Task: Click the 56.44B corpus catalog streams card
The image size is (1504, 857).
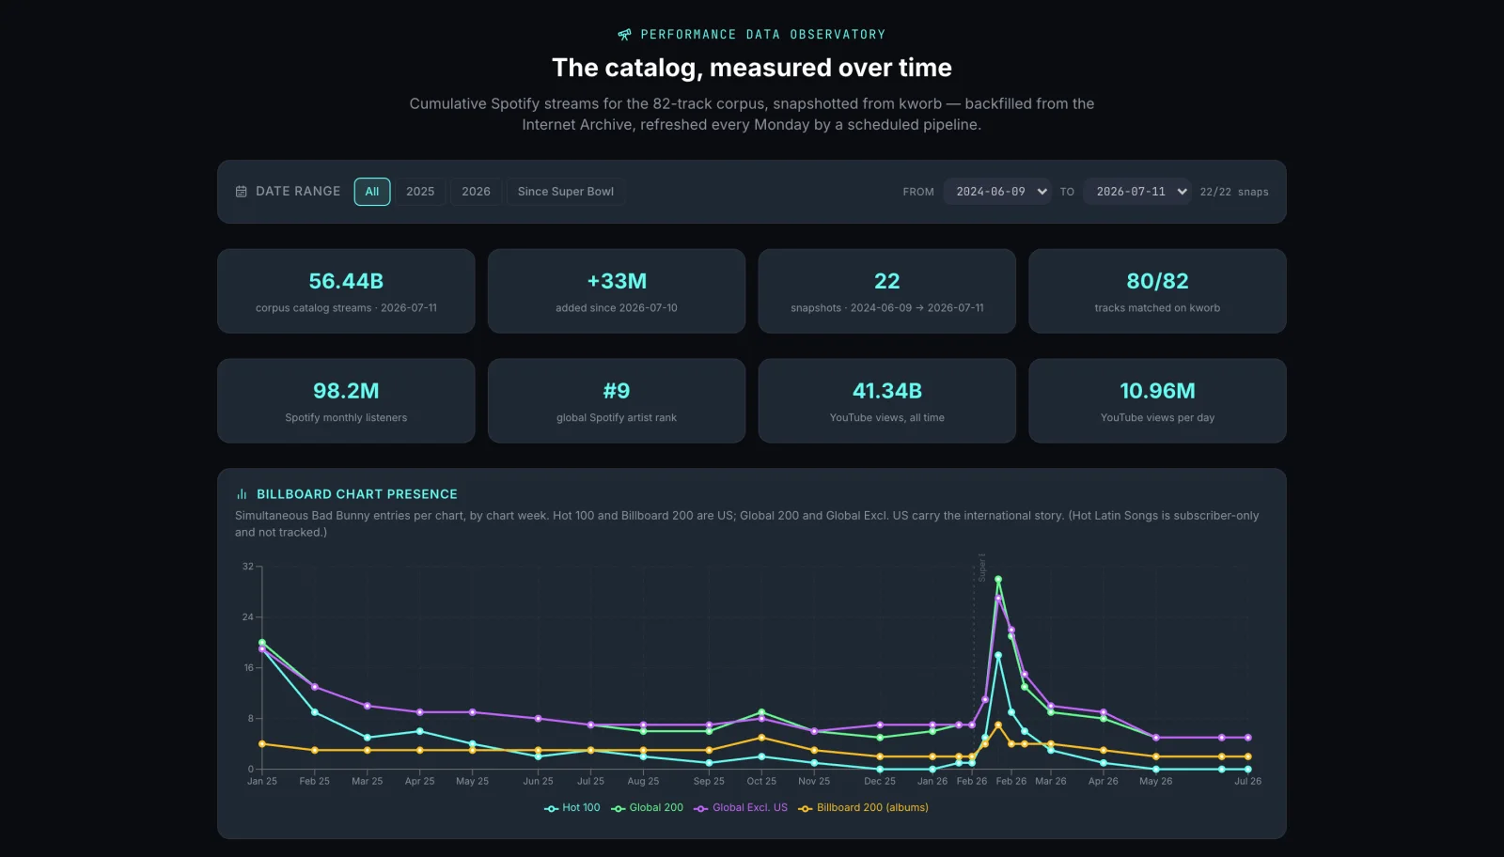Action: click(x=346, y=291)
